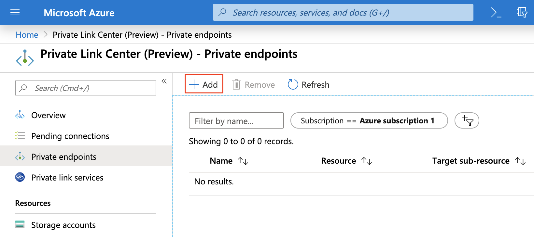Click the Filter by name input field

click(x=236, y=120)
